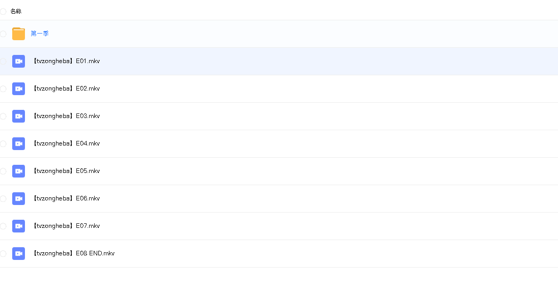
Task: Open the file named 【tvzongheba】E02.mkv
Action: [x=66, y=89]
